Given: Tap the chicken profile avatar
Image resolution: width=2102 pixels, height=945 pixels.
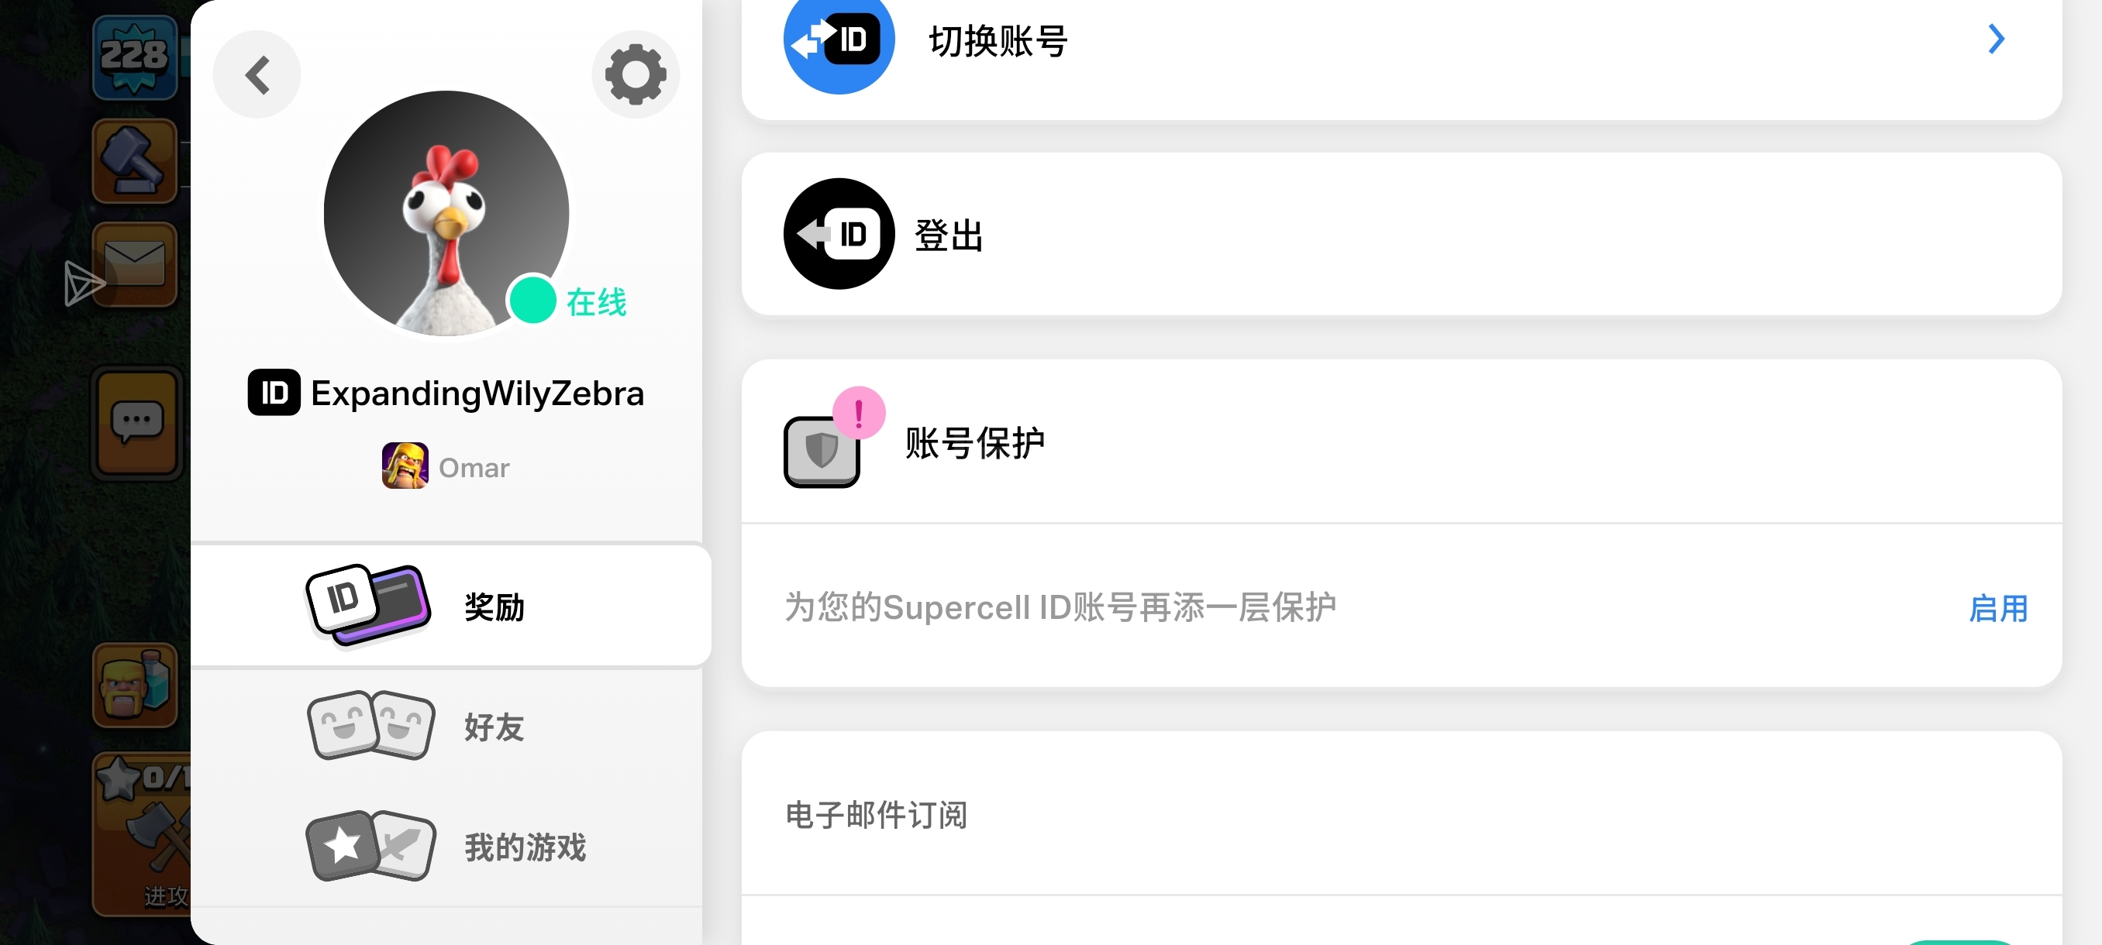Looking at the screenshot, I should point(446,213).
